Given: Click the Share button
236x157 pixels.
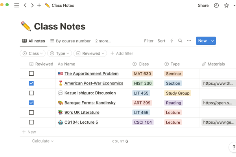Looking at the screenshot, I should pyautogui.click(x=203, y=5).
